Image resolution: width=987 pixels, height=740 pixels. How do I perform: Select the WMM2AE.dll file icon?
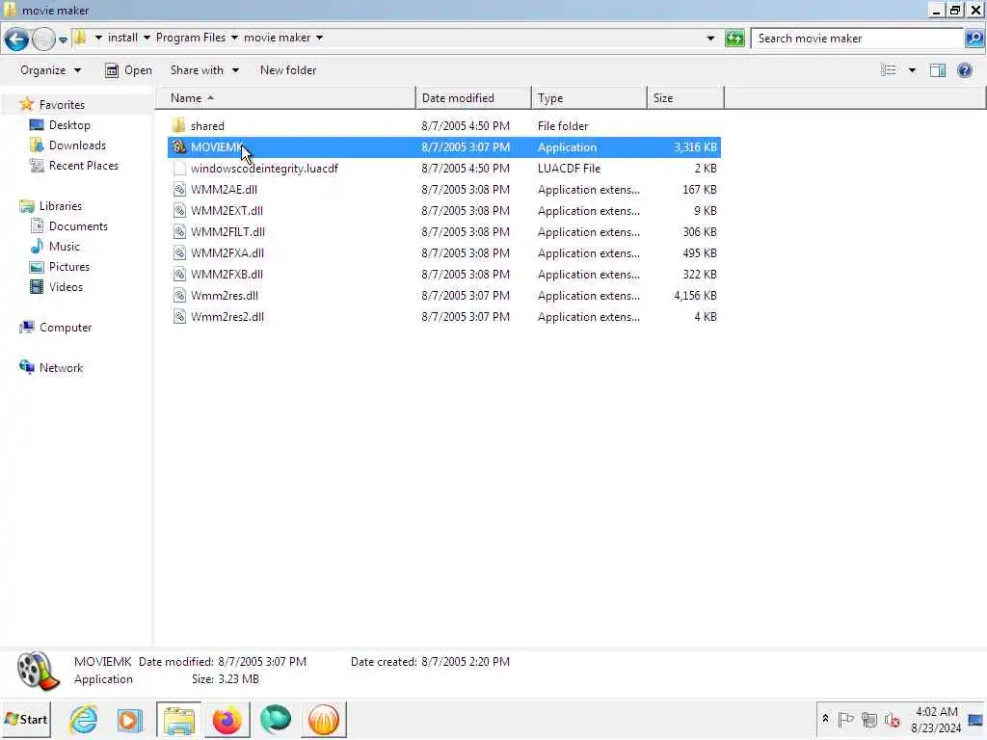tap(178, 190)
